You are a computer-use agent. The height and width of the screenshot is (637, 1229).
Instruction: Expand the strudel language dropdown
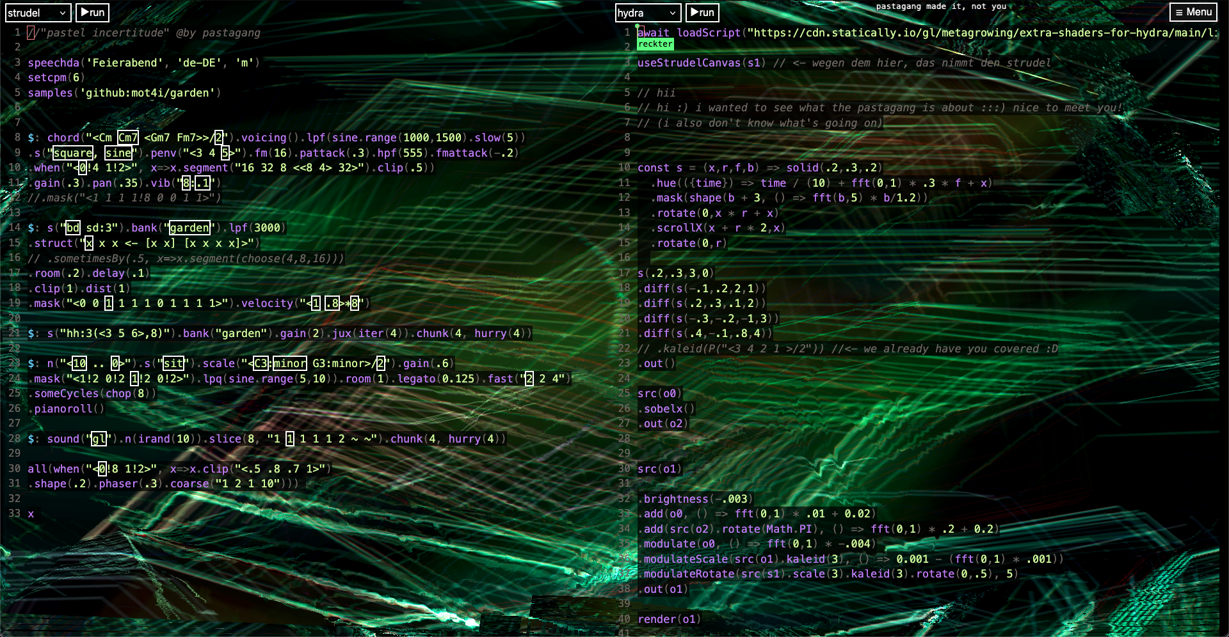tap(36, 13)
